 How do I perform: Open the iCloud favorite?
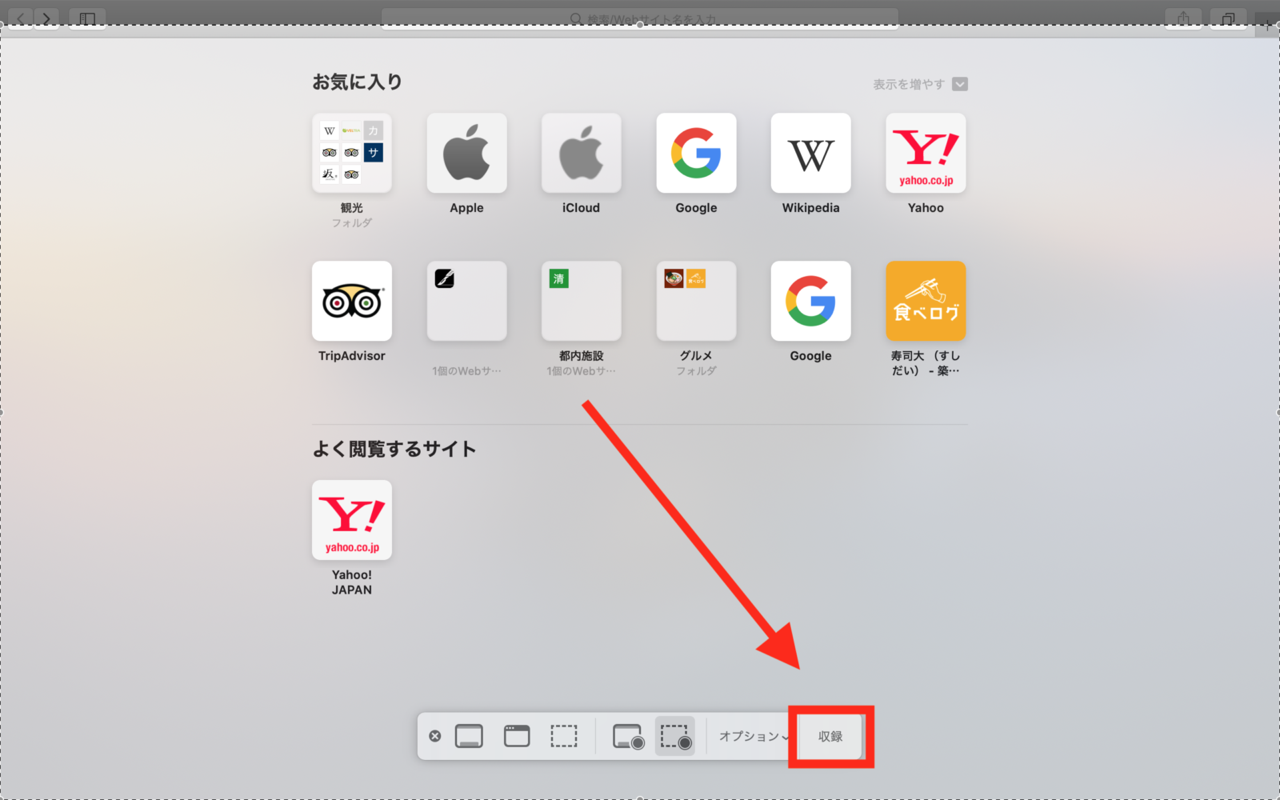[581, 153]
